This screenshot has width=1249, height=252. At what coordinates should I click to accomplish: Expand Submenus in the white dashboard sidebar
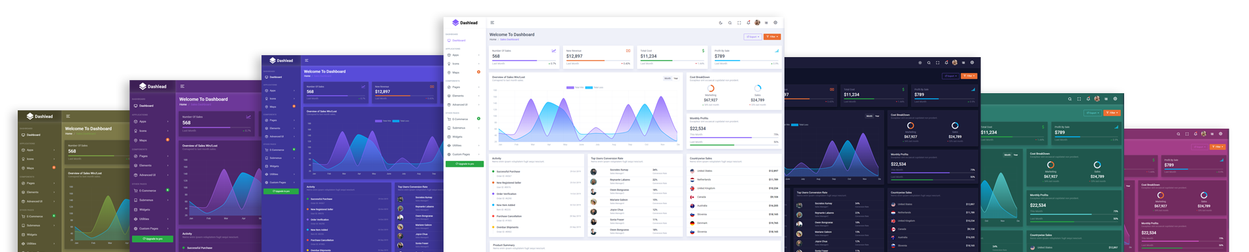point(464,128)
